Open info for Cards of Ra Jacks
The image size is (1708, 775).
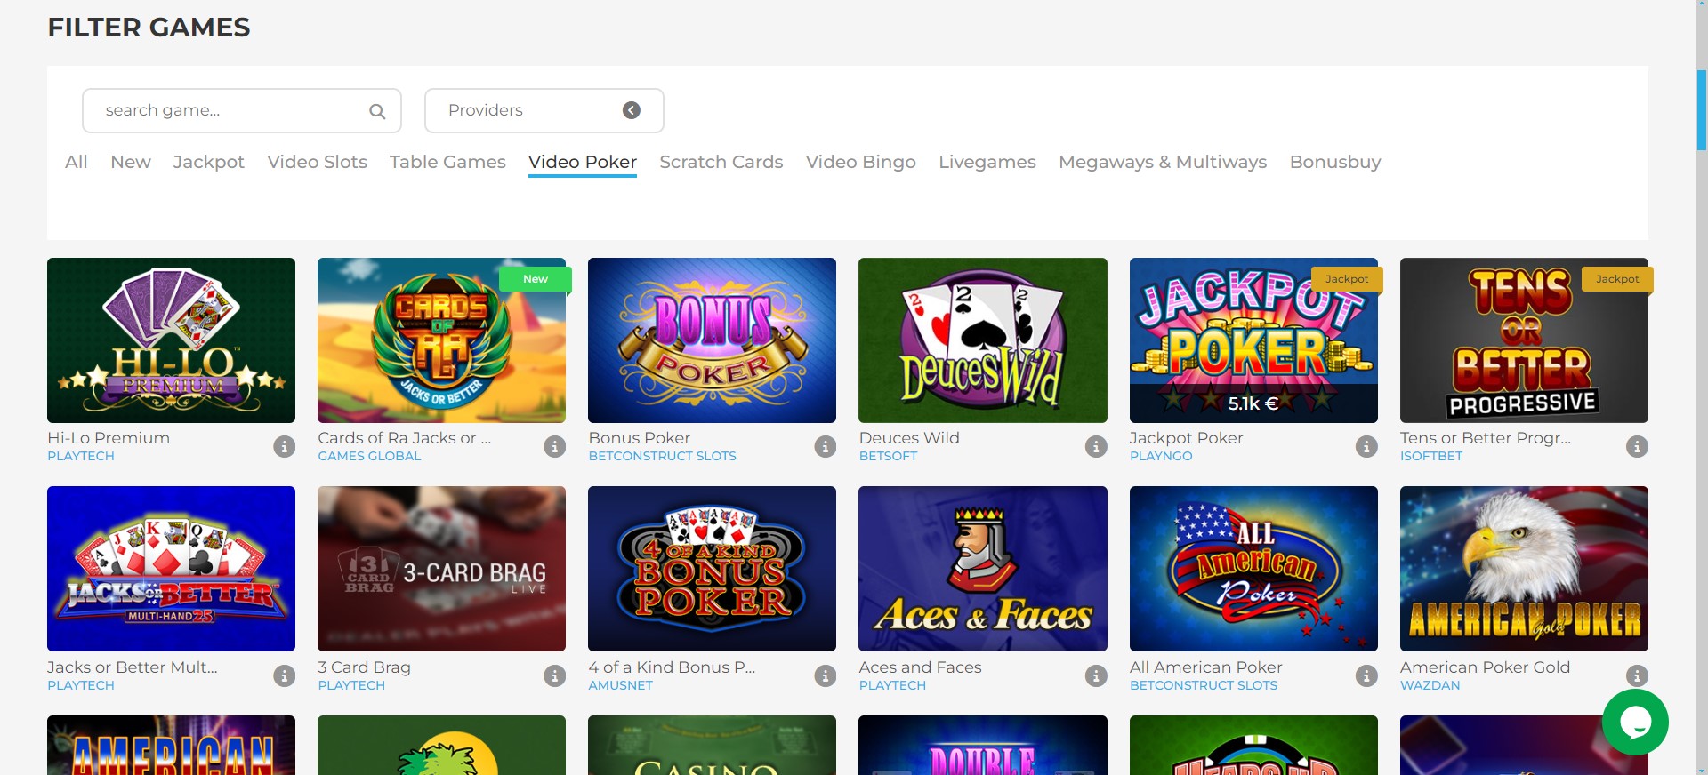tap(555, 446)
